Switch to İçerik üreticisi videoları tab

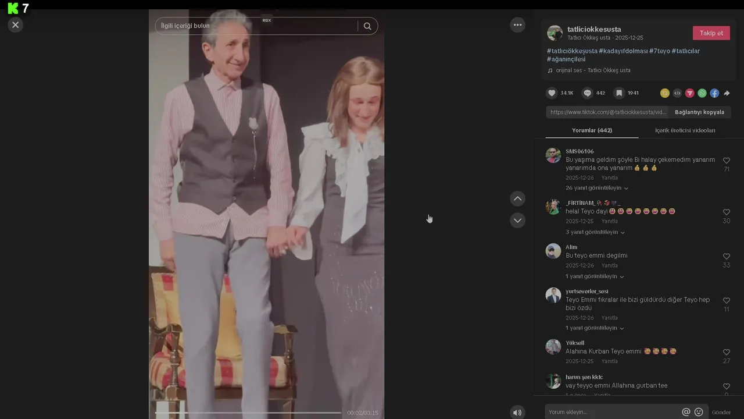point(685,130)
